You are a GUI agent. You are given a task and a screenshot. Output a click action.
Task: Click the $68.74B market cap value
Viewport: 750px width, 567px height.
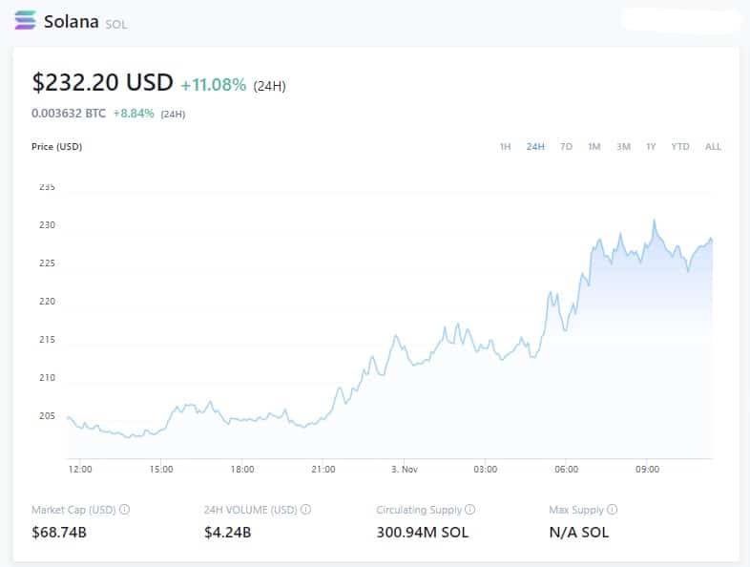[x=59, y=532]
